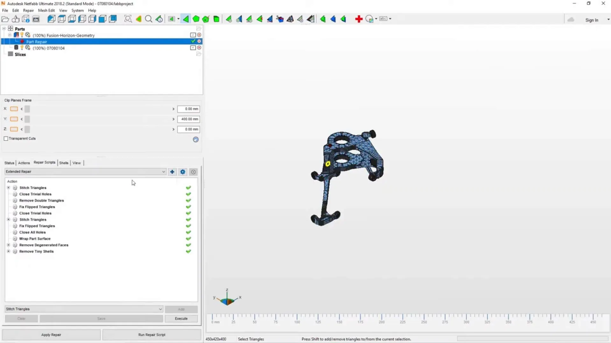
Task: Click red remove icon beside Fusion-Horizon-Geometry
Action: tap(199, 35)
